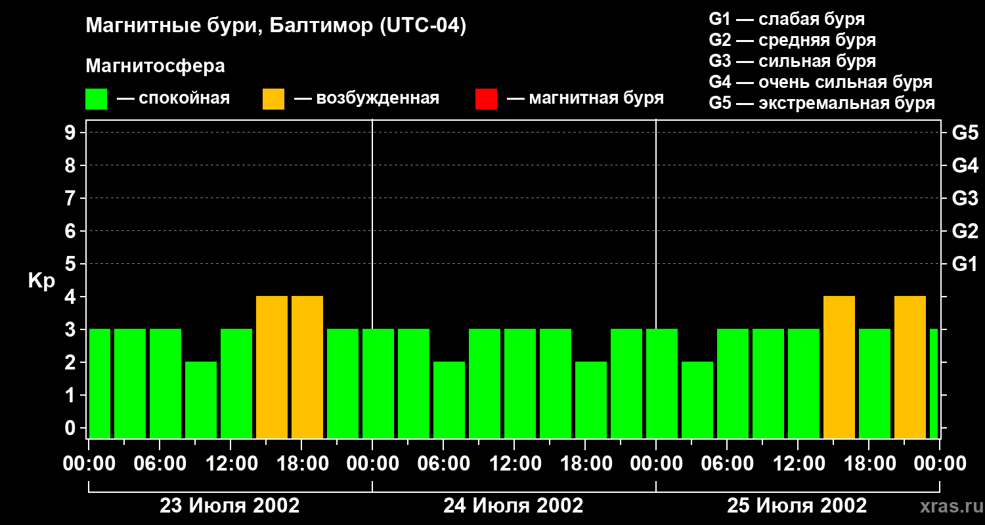985x525 pixels.
Task: Click the G5 label on right axis
Action: coord(965,133)
